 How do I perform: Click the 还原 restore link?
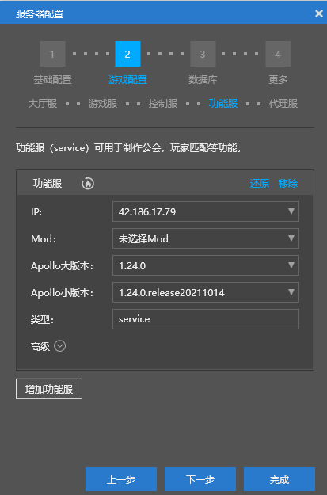pos(260,184)
